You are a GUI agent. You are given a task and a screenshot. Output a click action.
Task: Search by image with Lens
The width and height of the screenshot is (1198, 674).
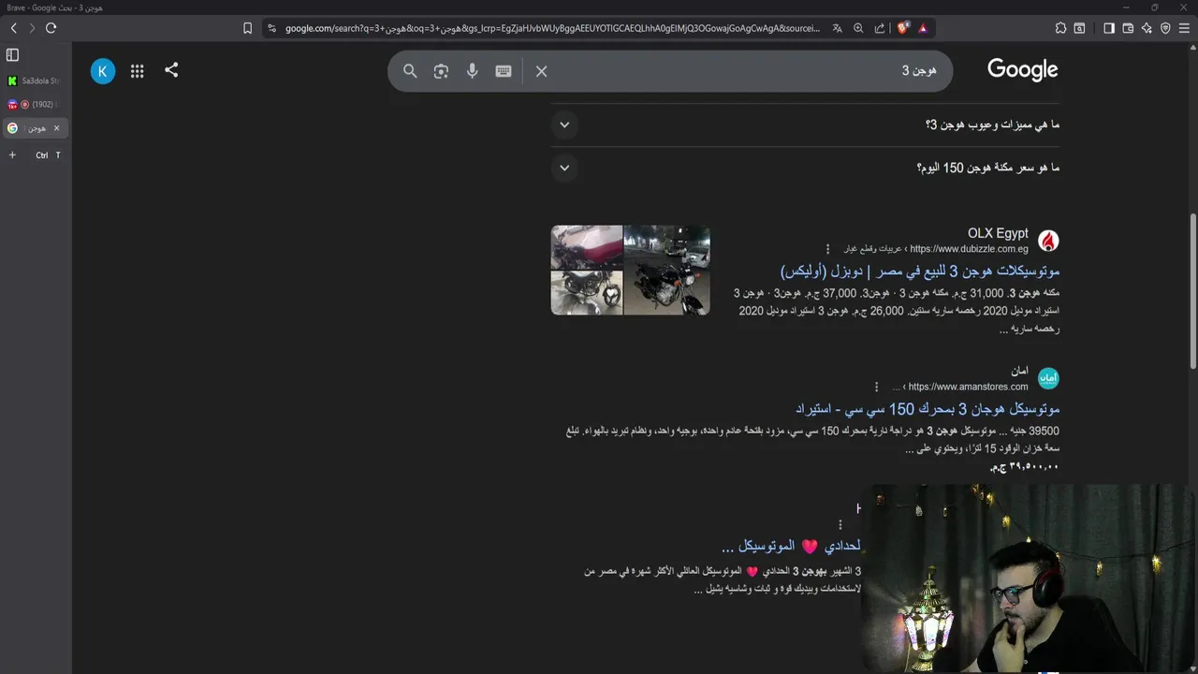tap(441, 71)
